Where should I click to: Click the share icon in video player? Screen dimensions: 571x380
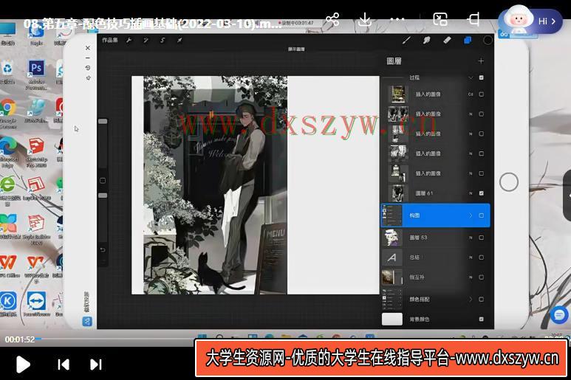[x=332, y=19]
